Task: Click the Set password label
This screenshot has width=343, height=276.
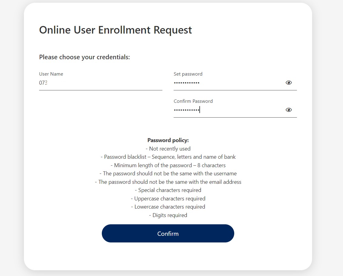Action: 188,74
